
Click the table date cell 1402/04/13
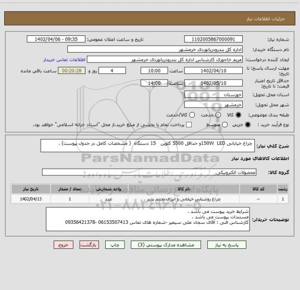pyautogui.click(x=31, y=199)
